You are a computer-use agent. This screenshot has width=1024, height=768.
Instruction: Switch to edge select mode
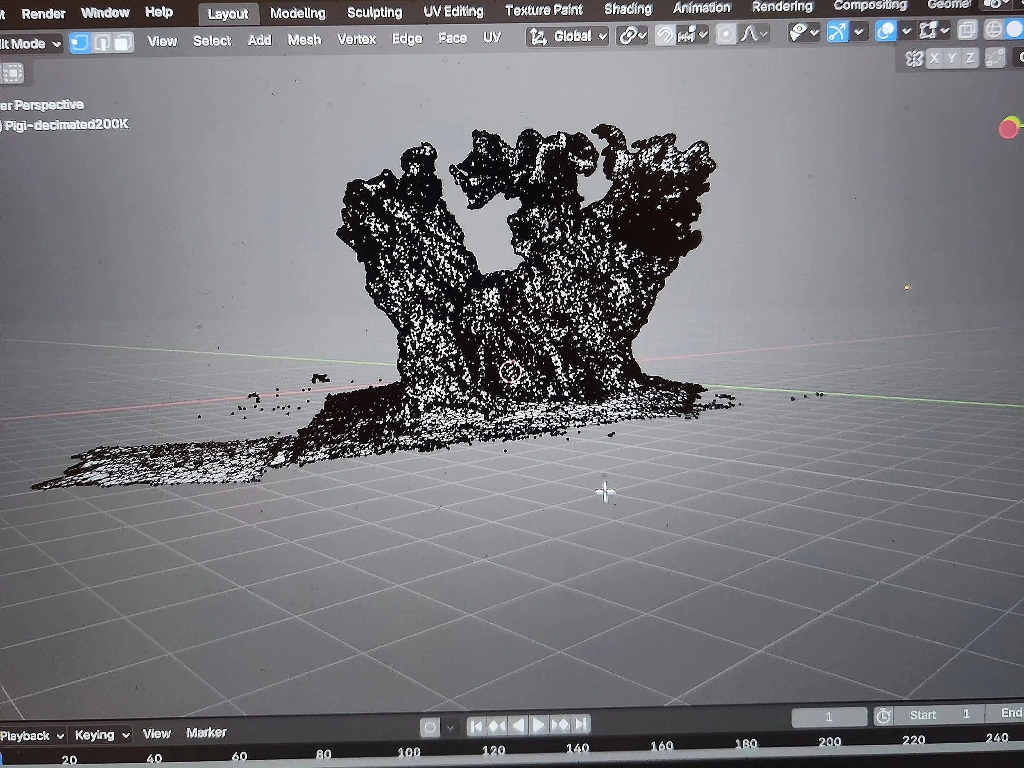tap(102, 43)
